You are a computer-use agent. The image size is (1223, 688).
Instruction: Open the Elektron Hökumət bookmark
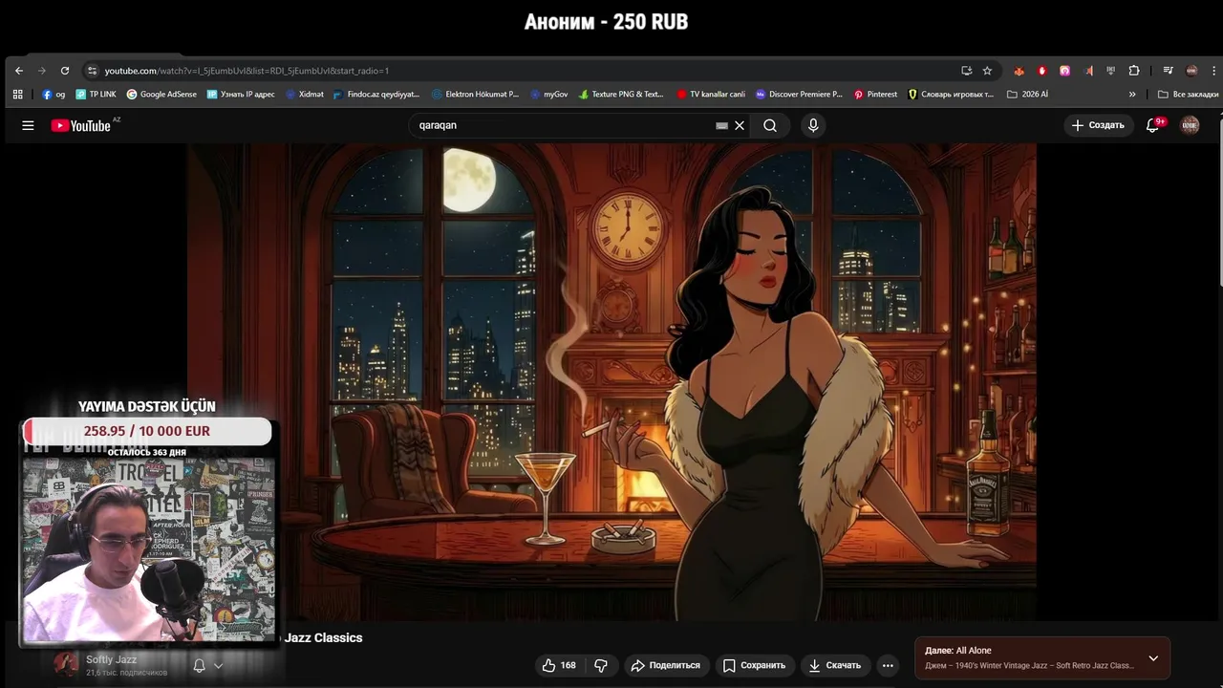click(x=475, y=95)
